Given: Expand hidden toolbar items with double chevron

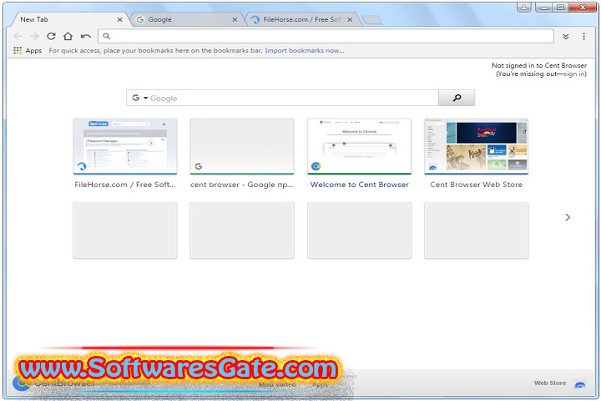Looking at the screenshot, I should coord(565,37).
